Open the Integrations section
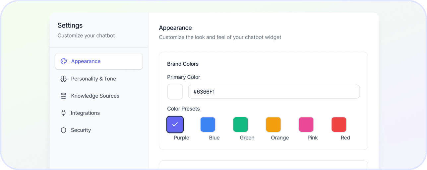 [99, 113]
